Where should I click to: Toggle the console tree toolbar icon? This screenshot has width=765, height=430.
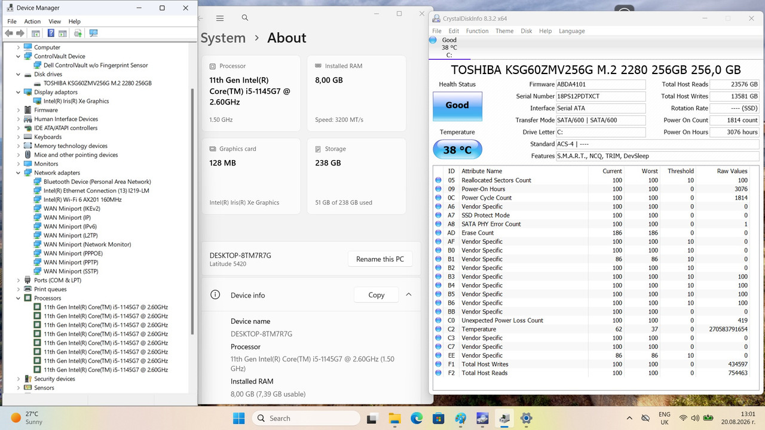click(x=36, y=33)
